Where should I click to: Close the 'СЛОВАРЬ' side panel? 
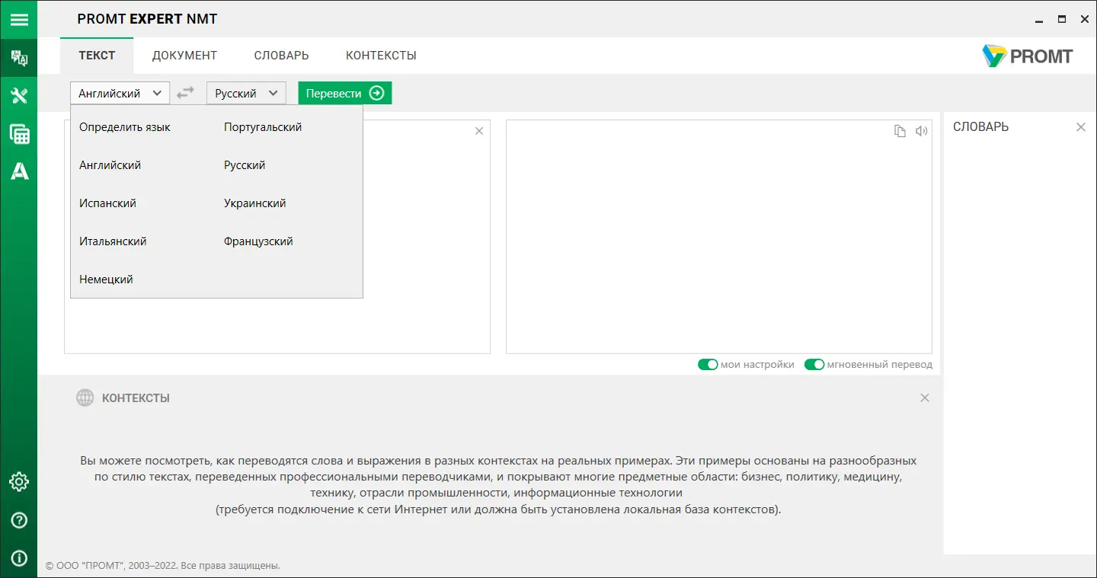click(1080, 127)
